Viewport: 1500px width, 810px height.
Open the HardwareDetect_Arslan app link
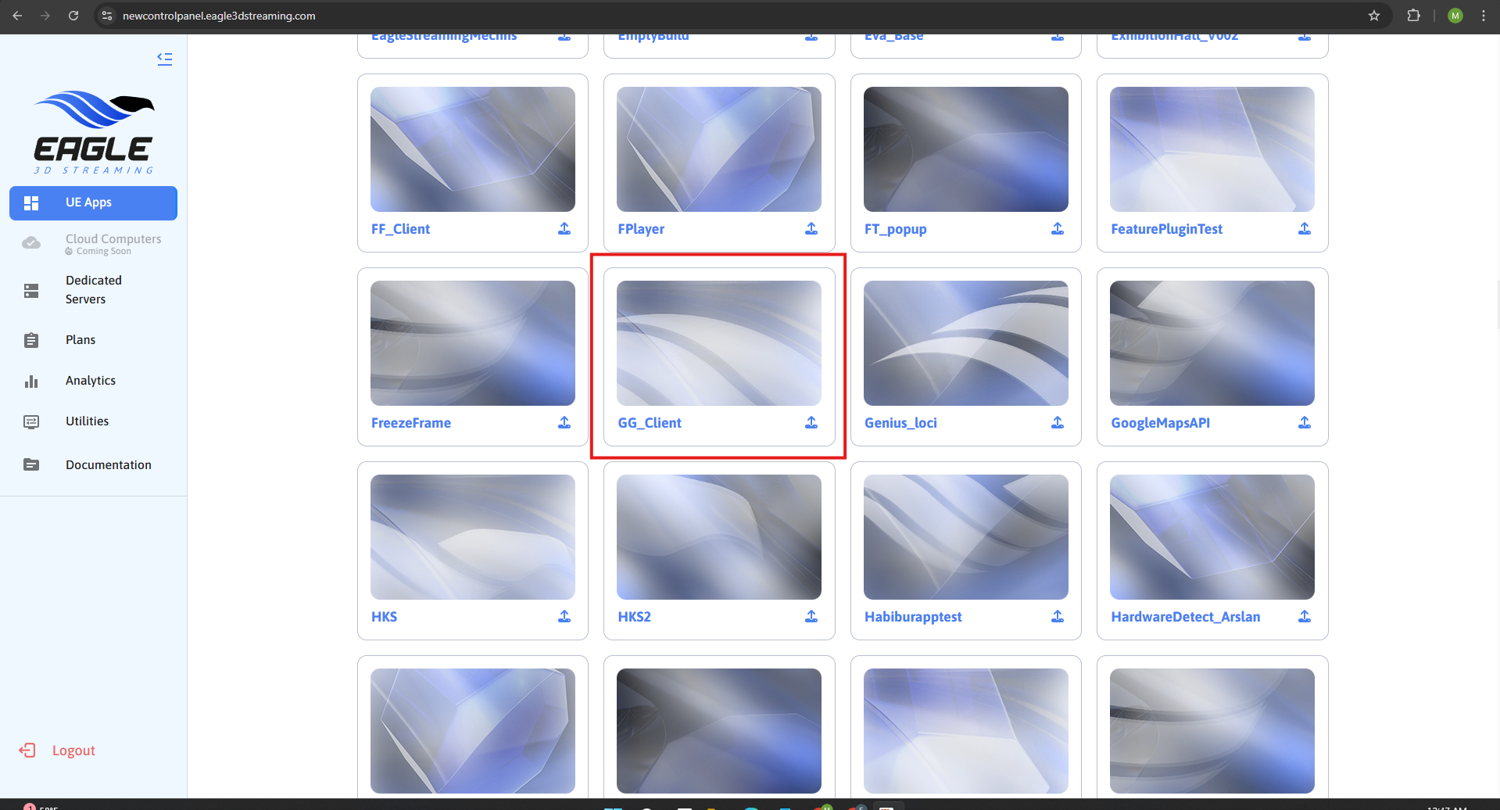click(1185, 617)
